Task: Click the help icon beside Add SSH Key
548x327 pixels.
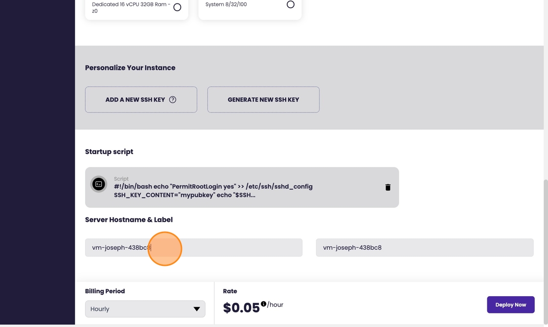Action: pos(173,100)
